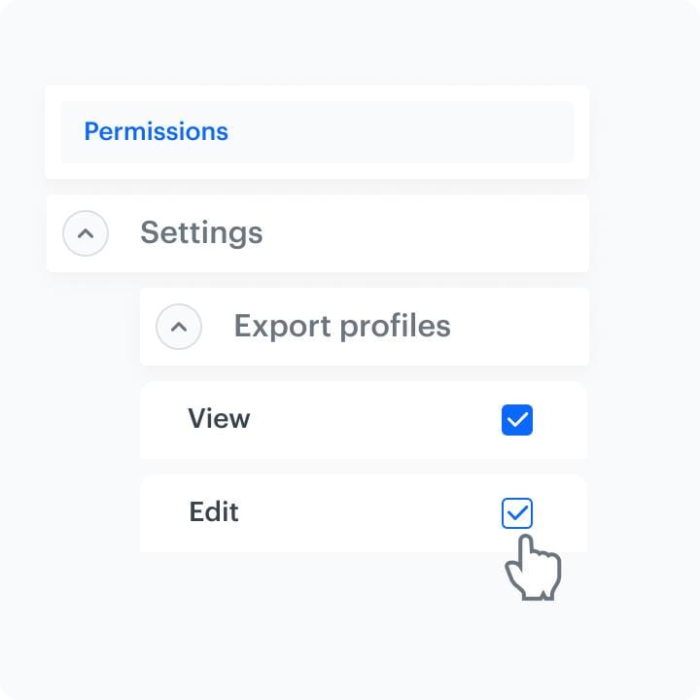Image resolution: width=700 pixels, height=700 pixels.
Task: Click the up-arrow icon beside Settings
Action: coord(86,233)
